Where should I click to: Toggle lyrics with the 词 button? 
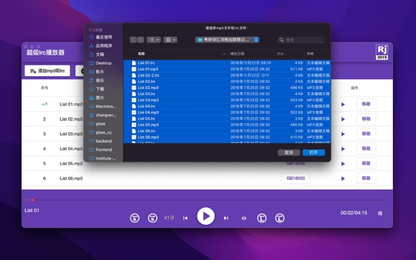pyautogui.click(x=380, y=213)
